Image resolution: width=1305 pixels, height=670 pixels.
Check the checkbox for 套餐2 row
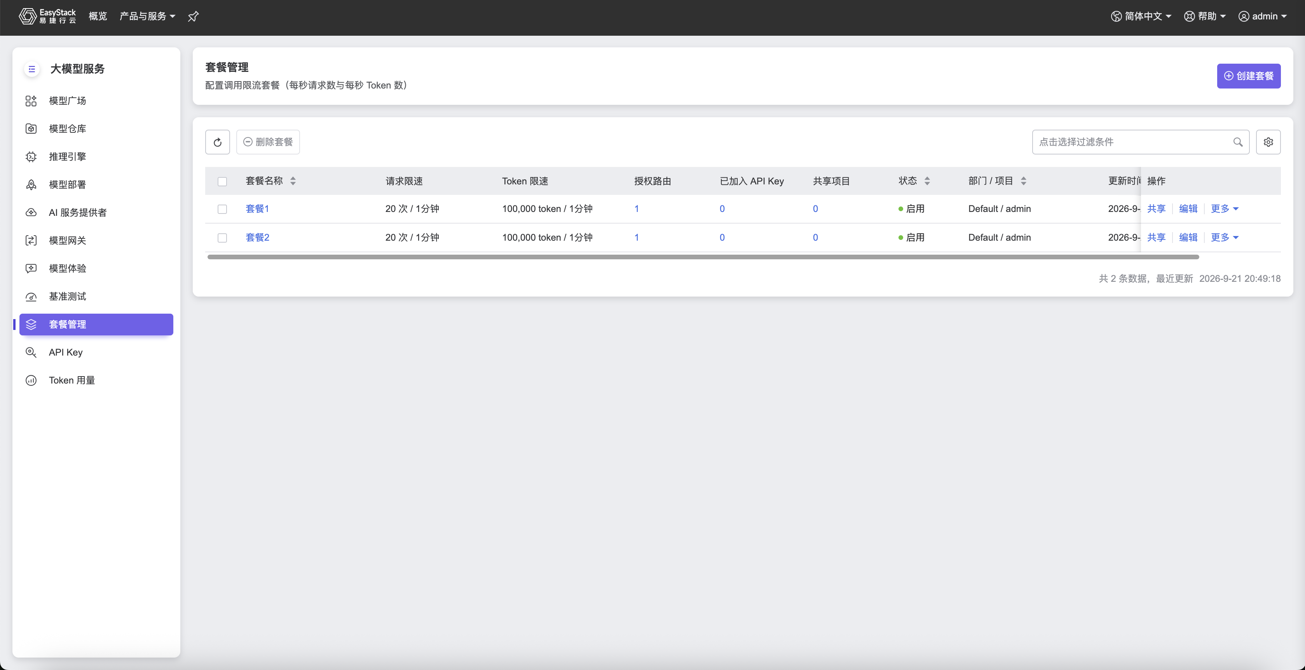222,238
